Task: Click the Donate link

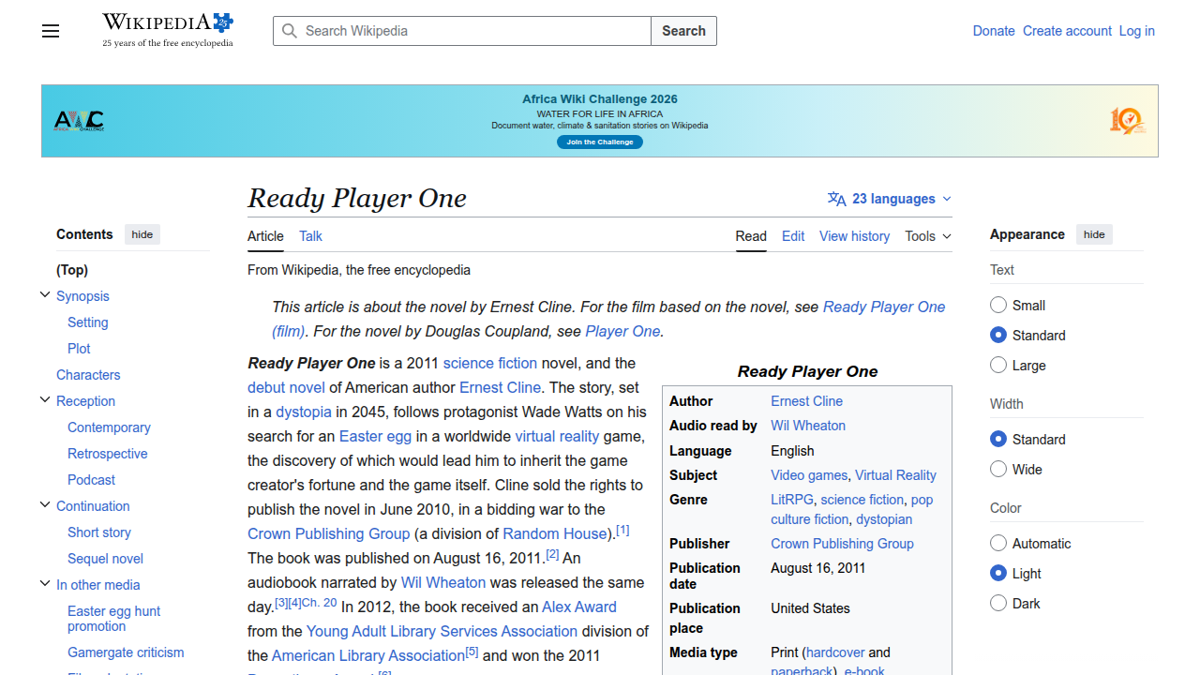Action: tap(994, 31)
